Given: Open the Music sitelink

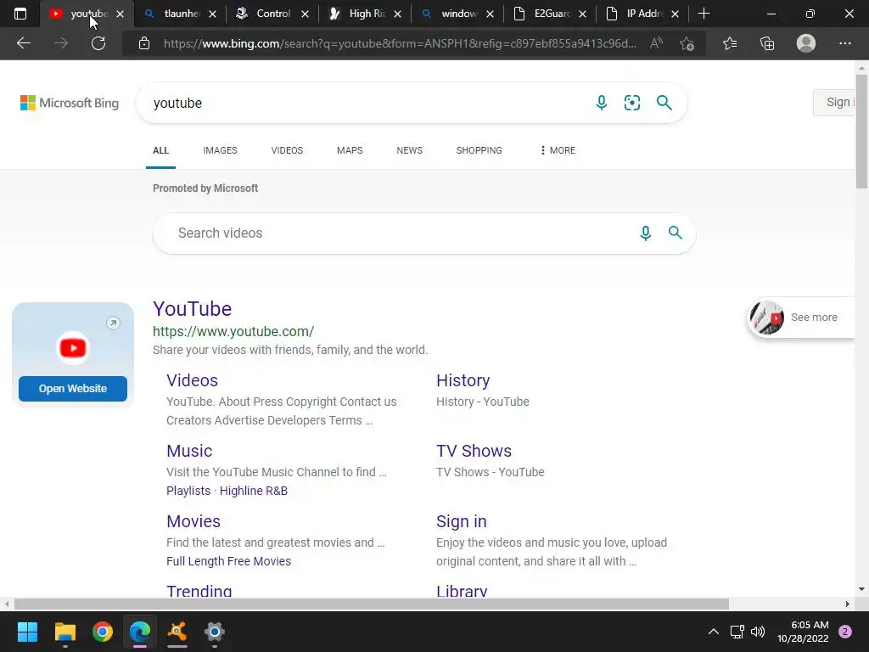Looking at the screenshot, I should point(189,451).
